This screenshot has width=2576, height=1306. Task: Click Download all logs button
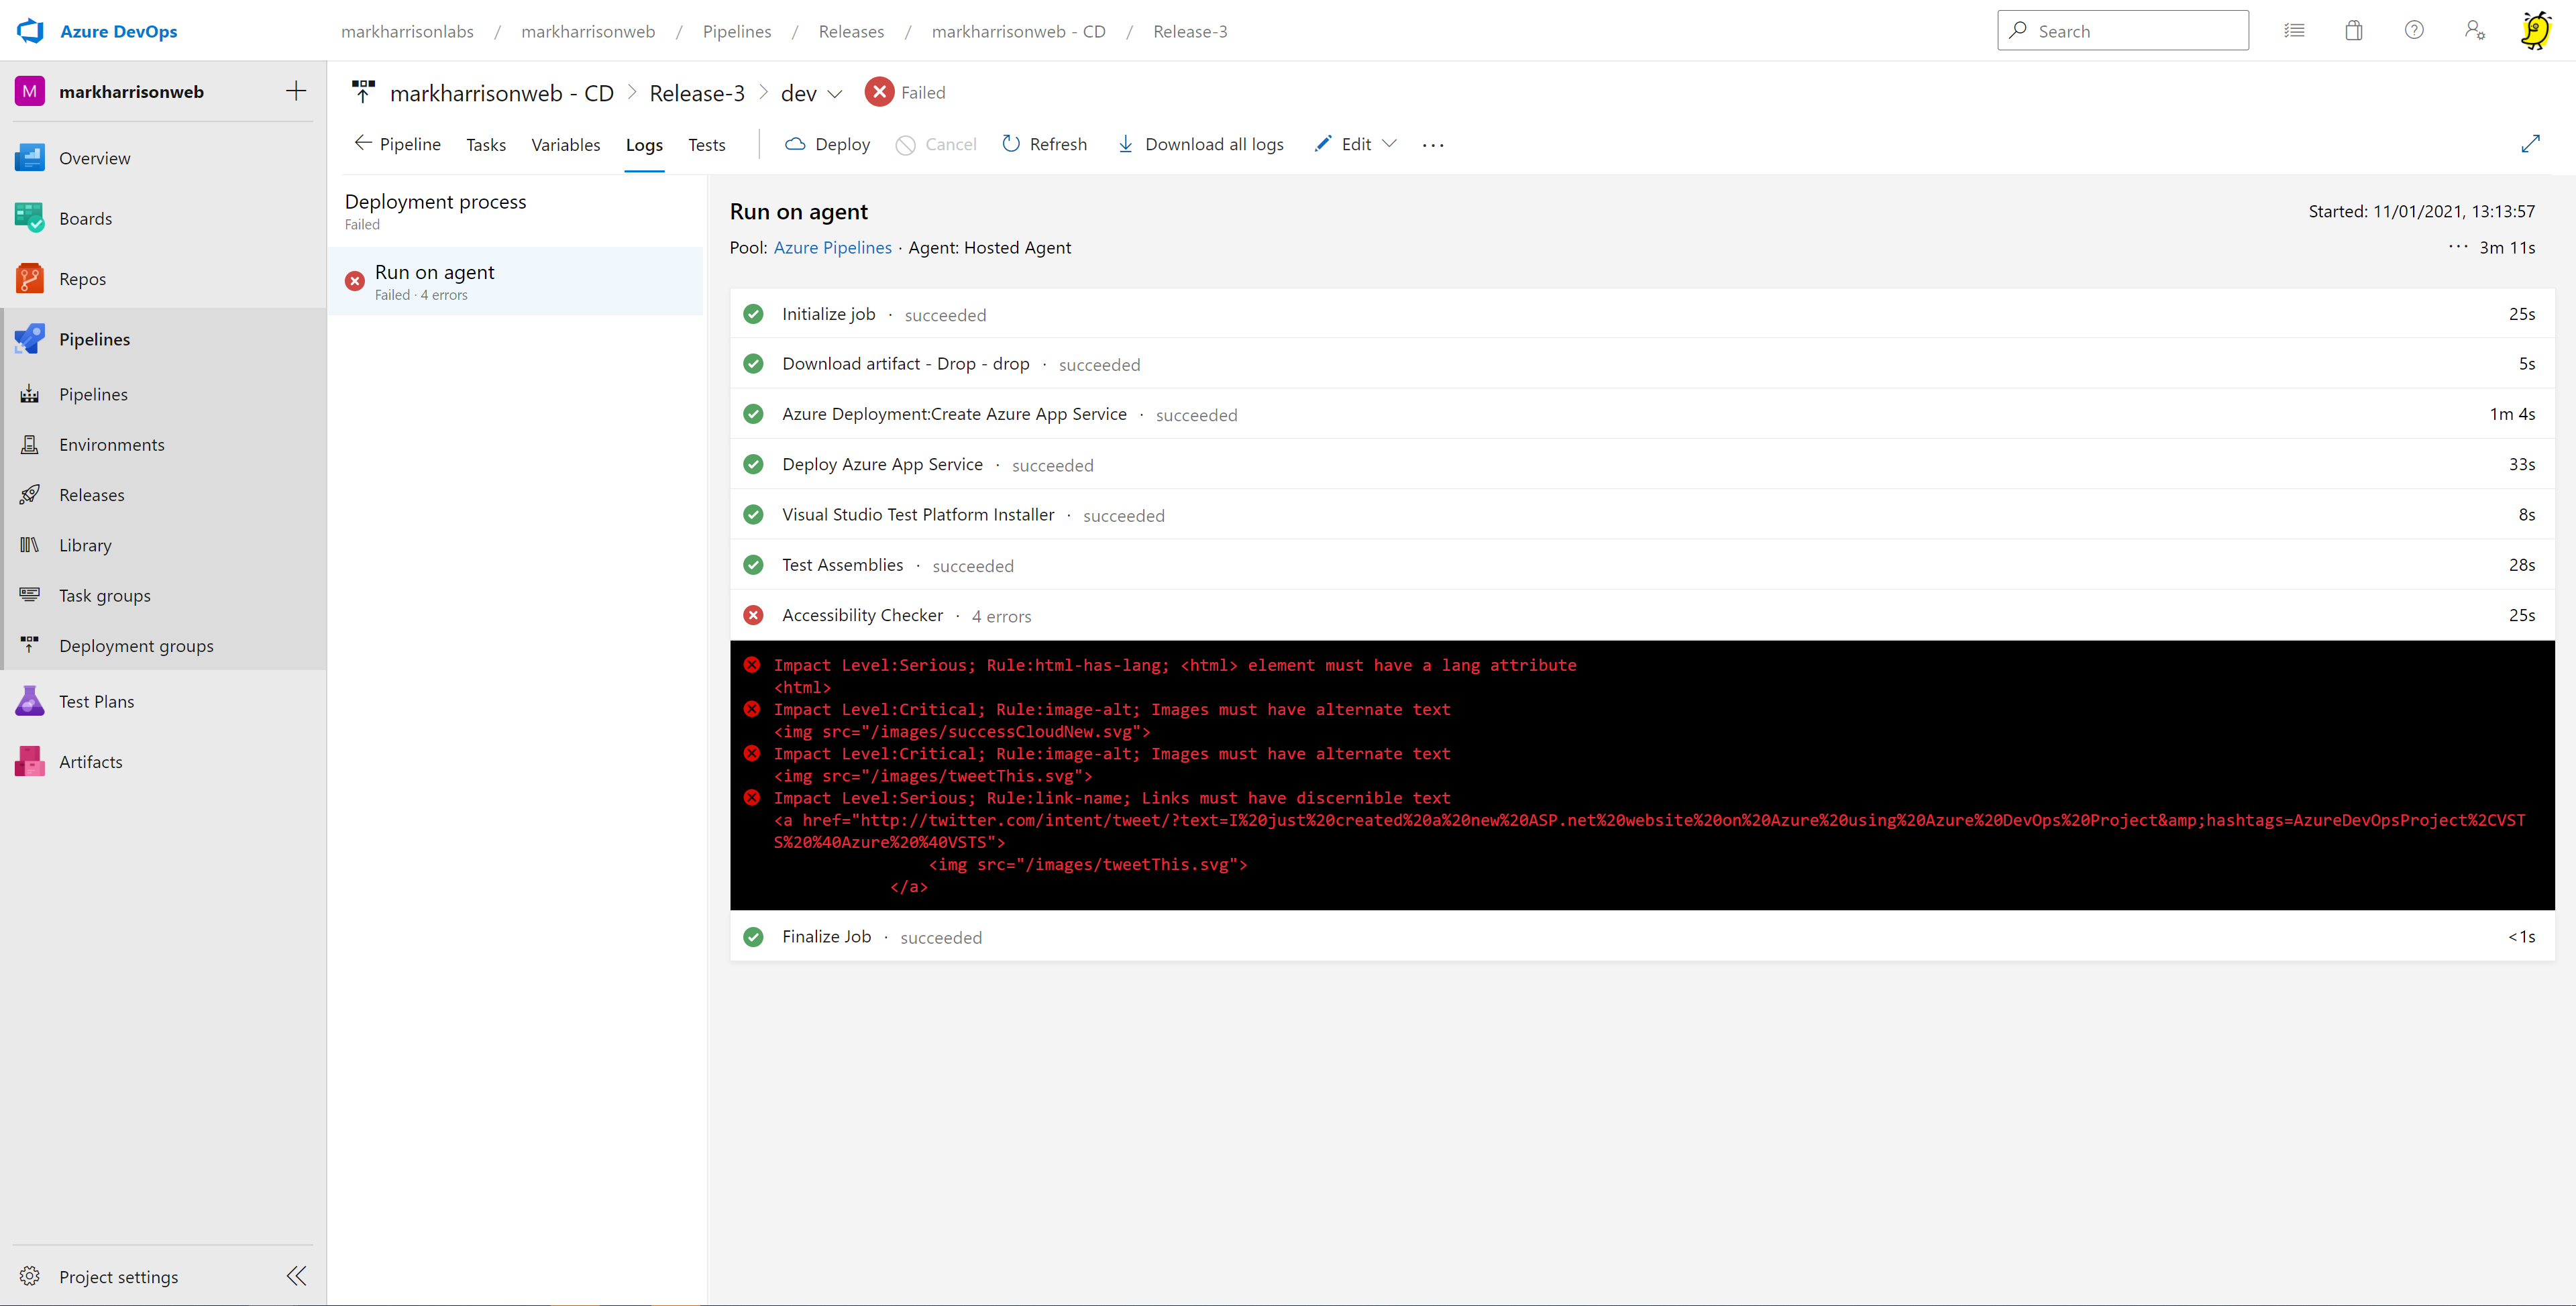1201,144
